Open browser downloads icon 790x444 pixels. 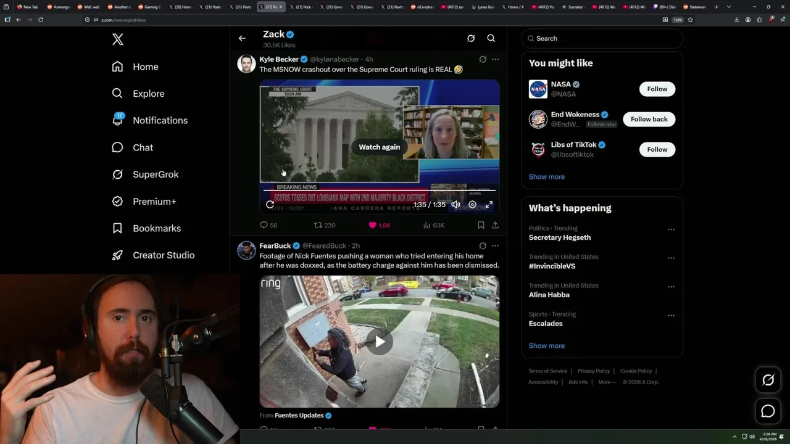(x=736, y=20)
